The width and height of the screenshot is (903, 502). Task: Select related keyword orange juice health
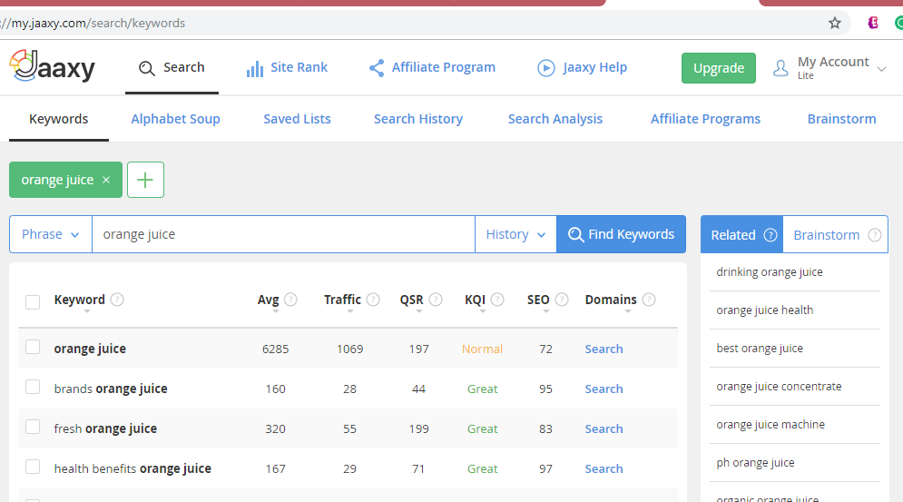coord(765,310)
